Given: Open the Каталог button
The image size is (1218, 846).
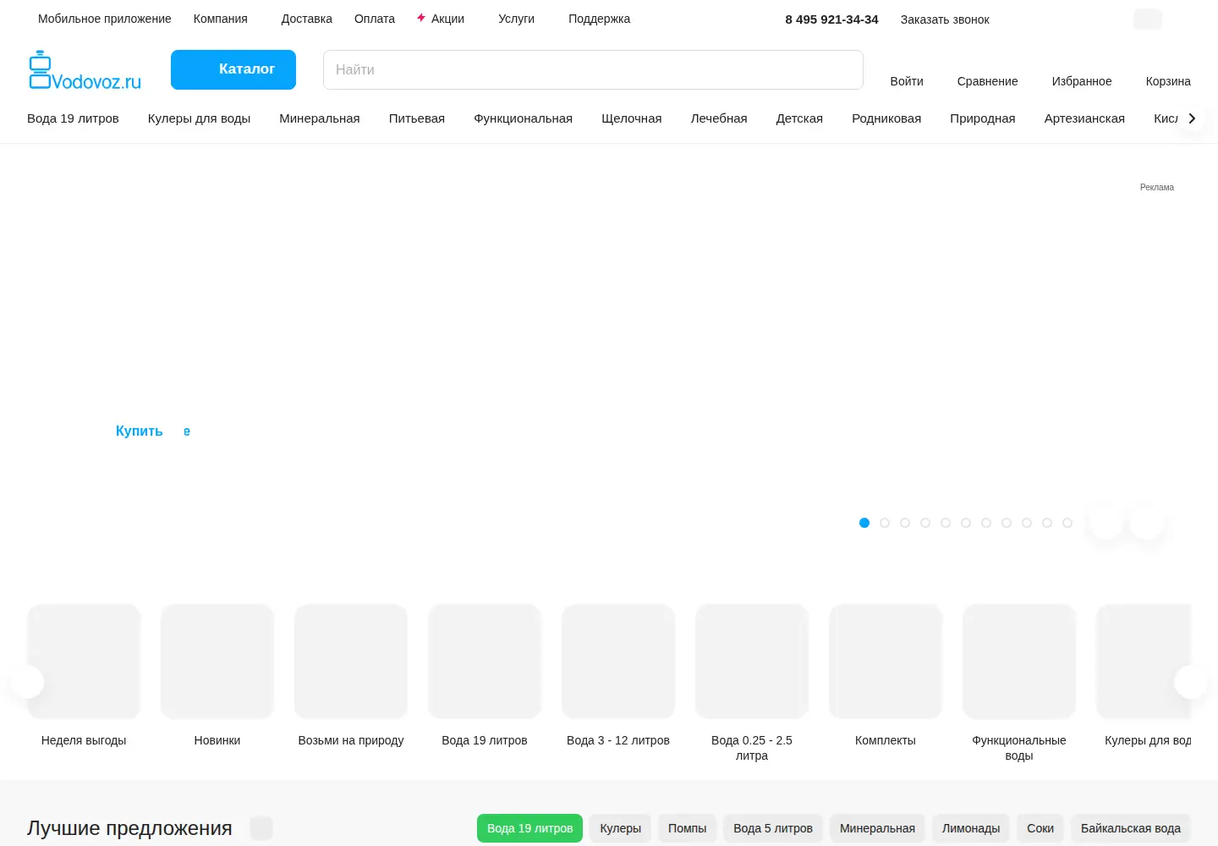Looking at the screenshot, I should pyautogui.click(x=233, y=69).
